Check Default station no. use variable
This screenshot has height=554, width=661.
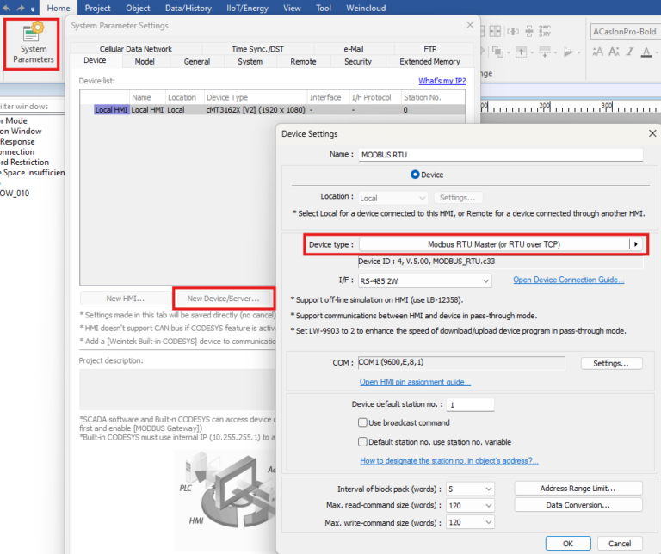point(363,441)
